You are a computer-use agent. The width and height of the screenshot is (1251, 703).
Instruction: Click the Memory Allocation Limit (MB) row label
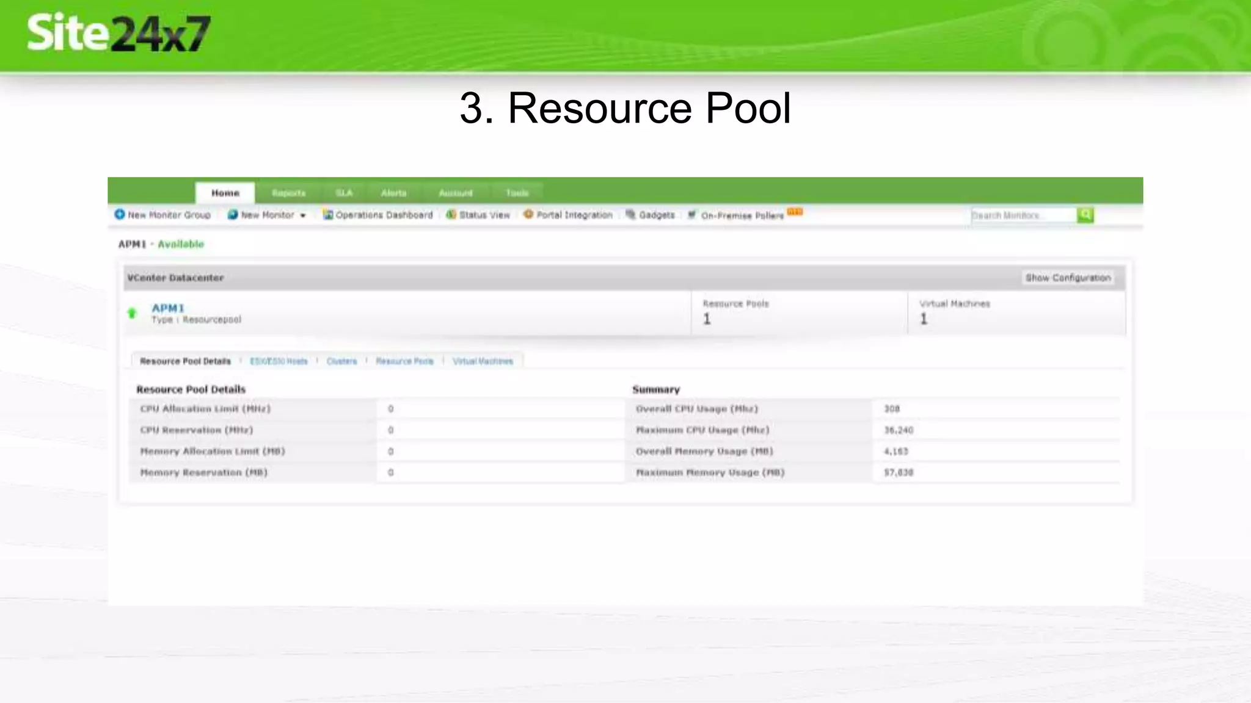click(x=213, y=452)
